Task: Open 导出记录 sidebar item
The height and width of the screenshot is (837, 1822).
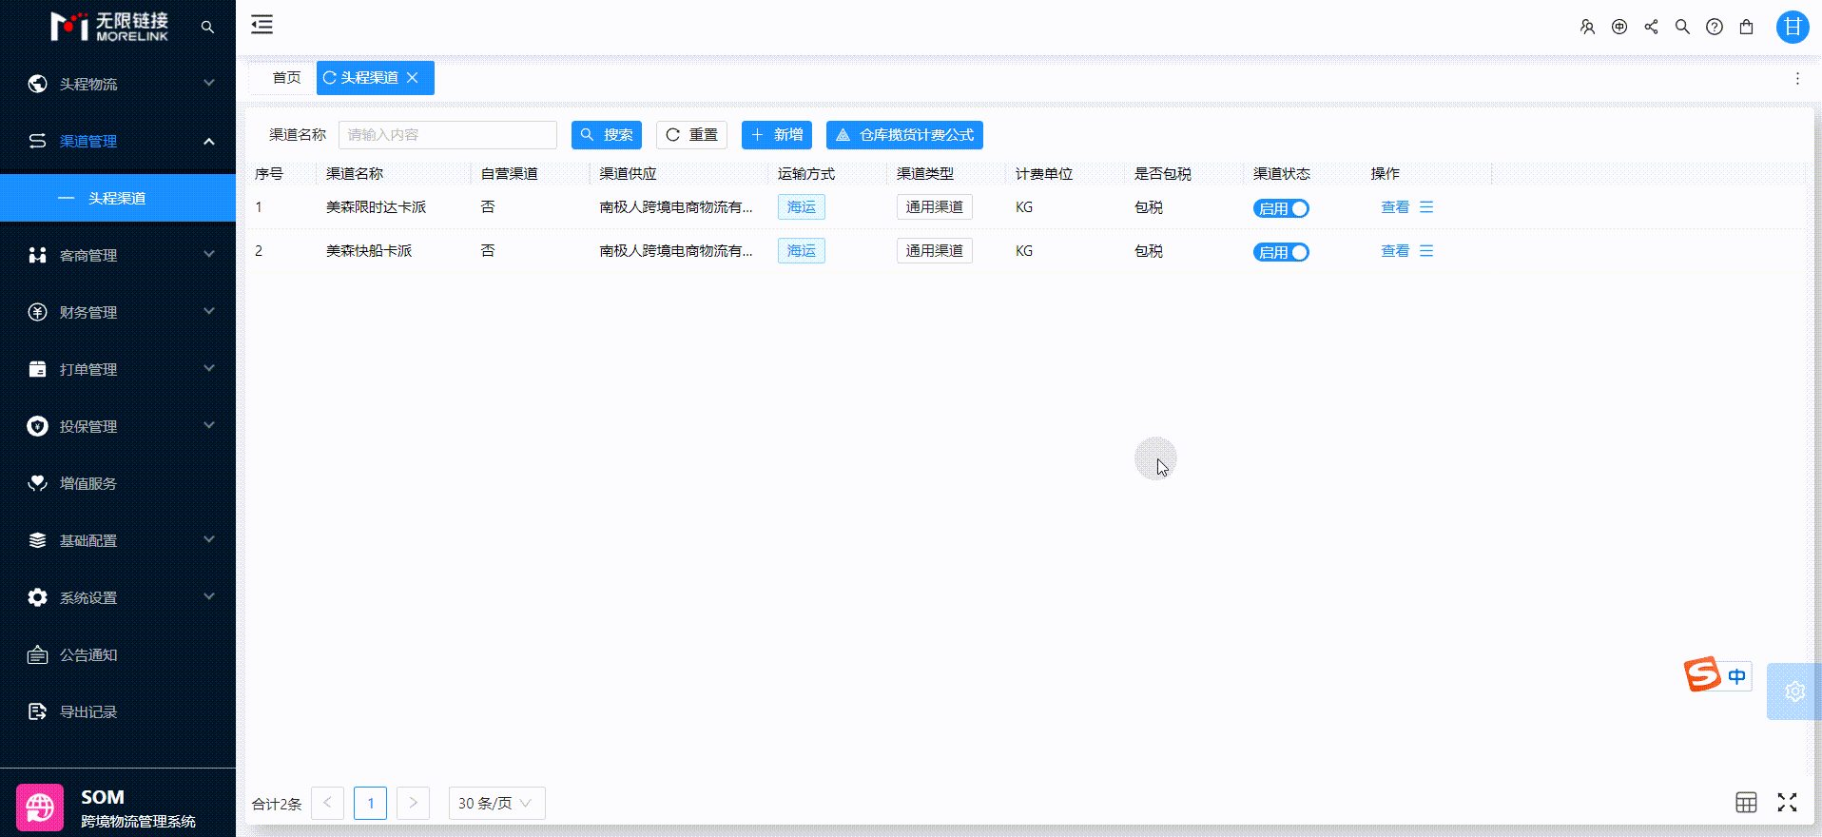Action: [x=118, y=711]
